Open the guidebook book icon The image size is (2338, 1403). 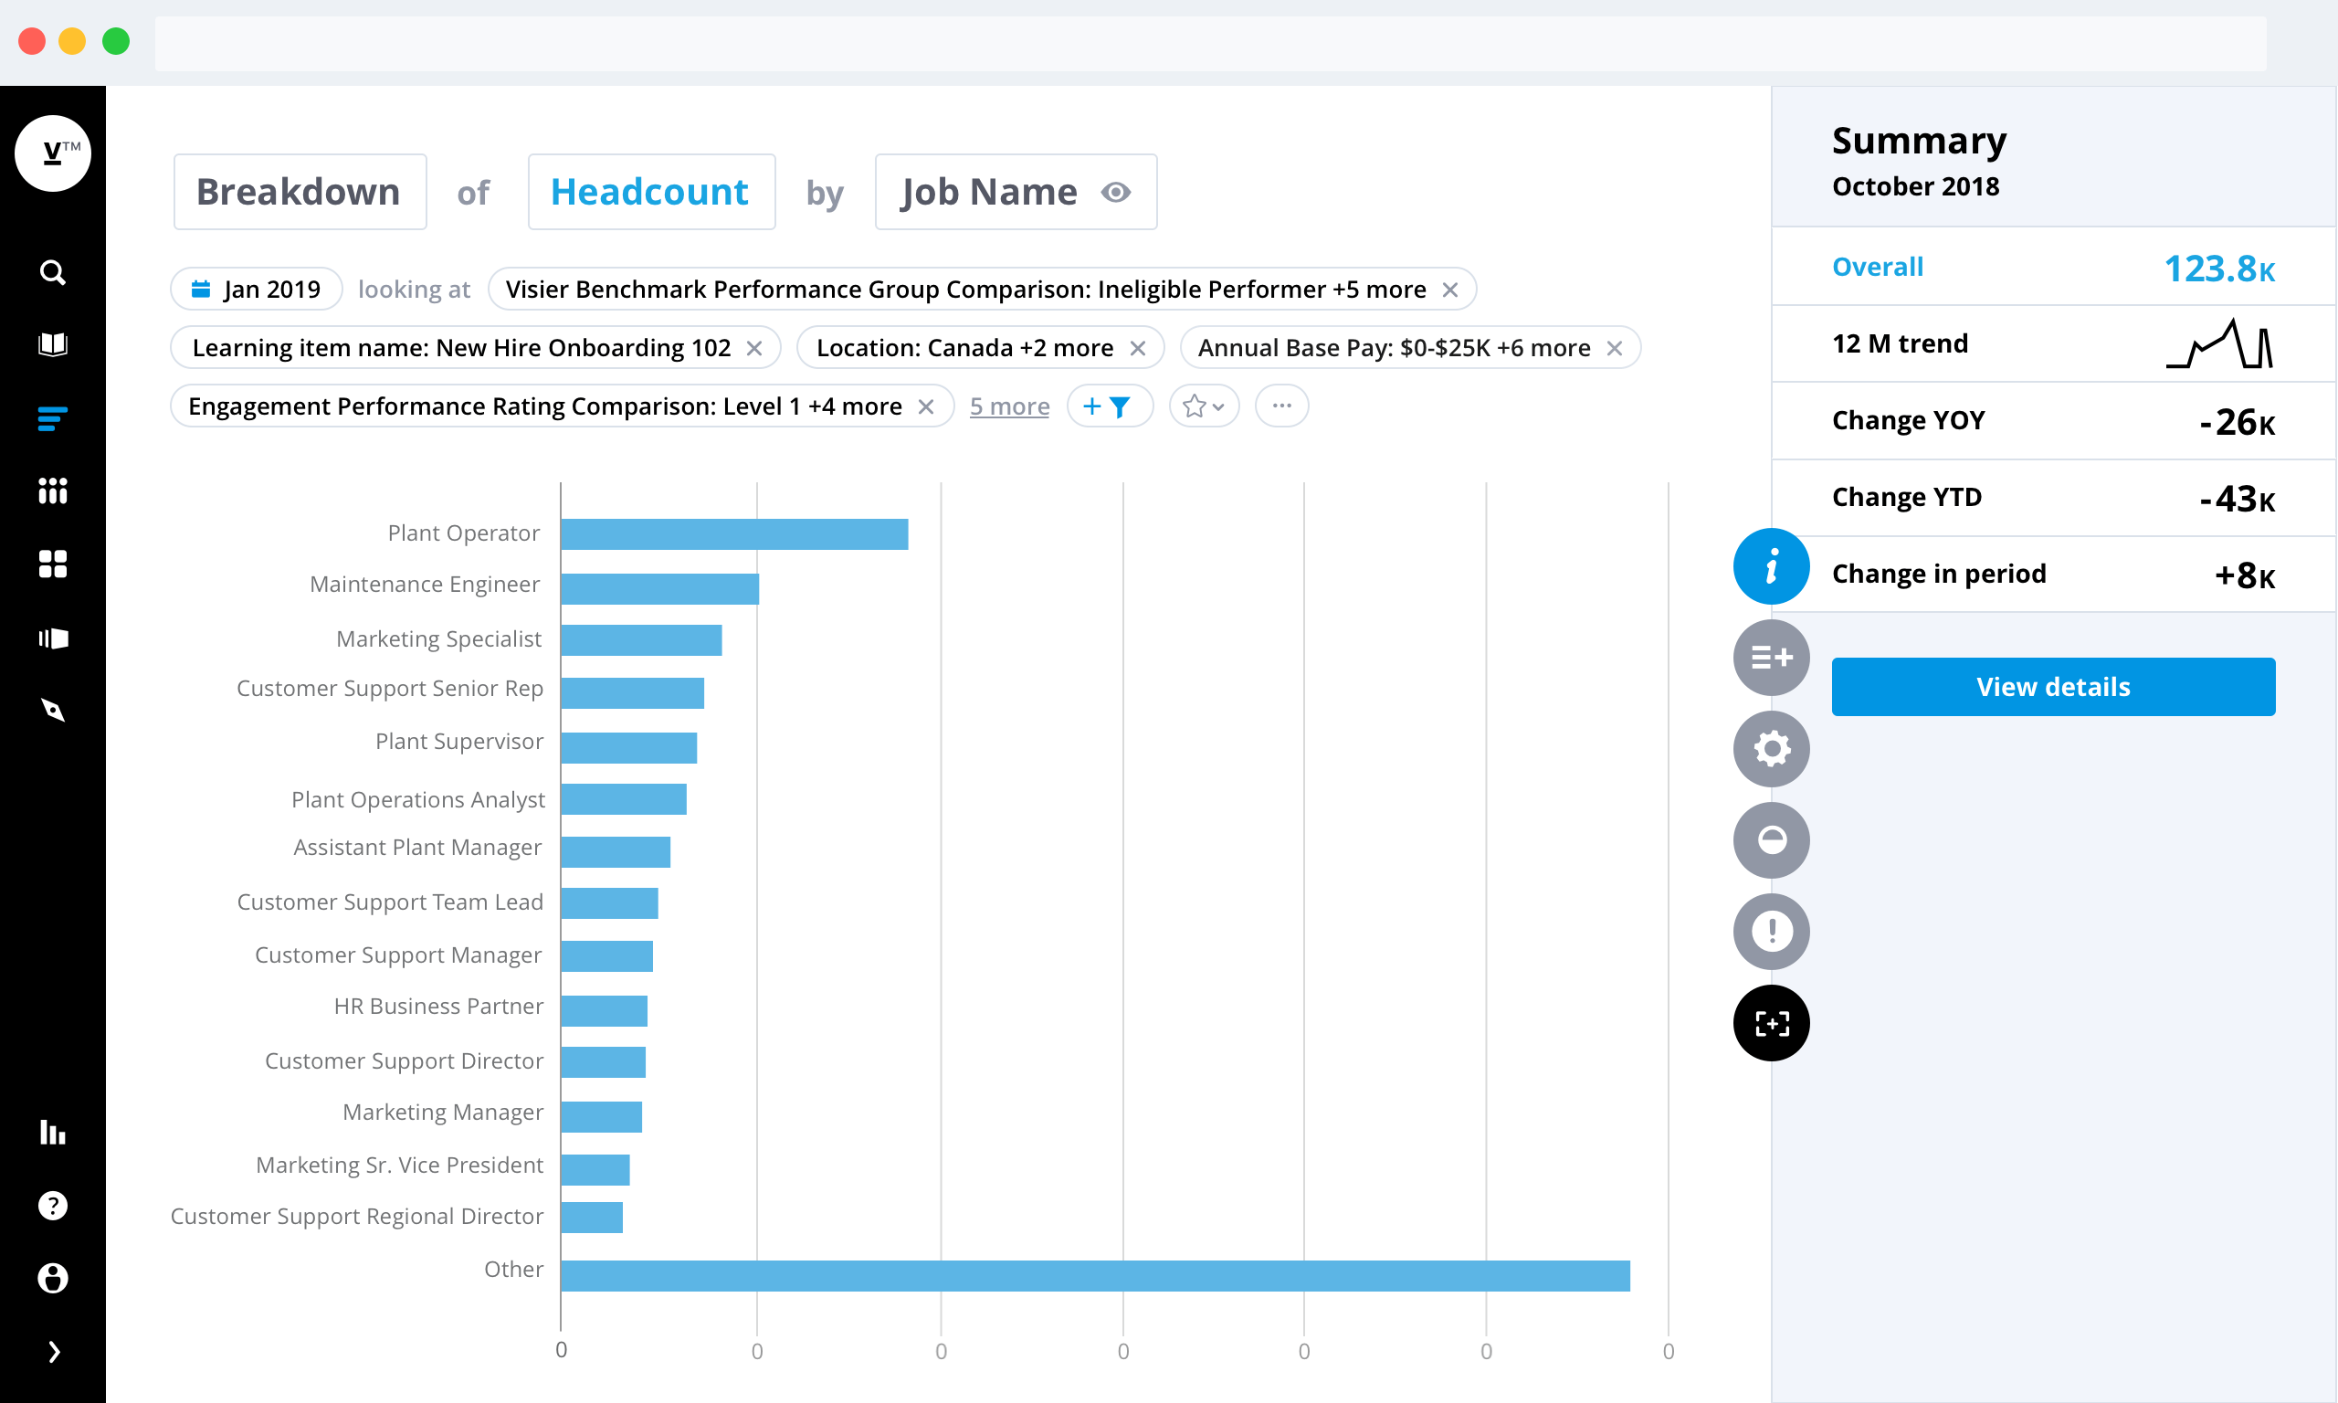[53, 345]
